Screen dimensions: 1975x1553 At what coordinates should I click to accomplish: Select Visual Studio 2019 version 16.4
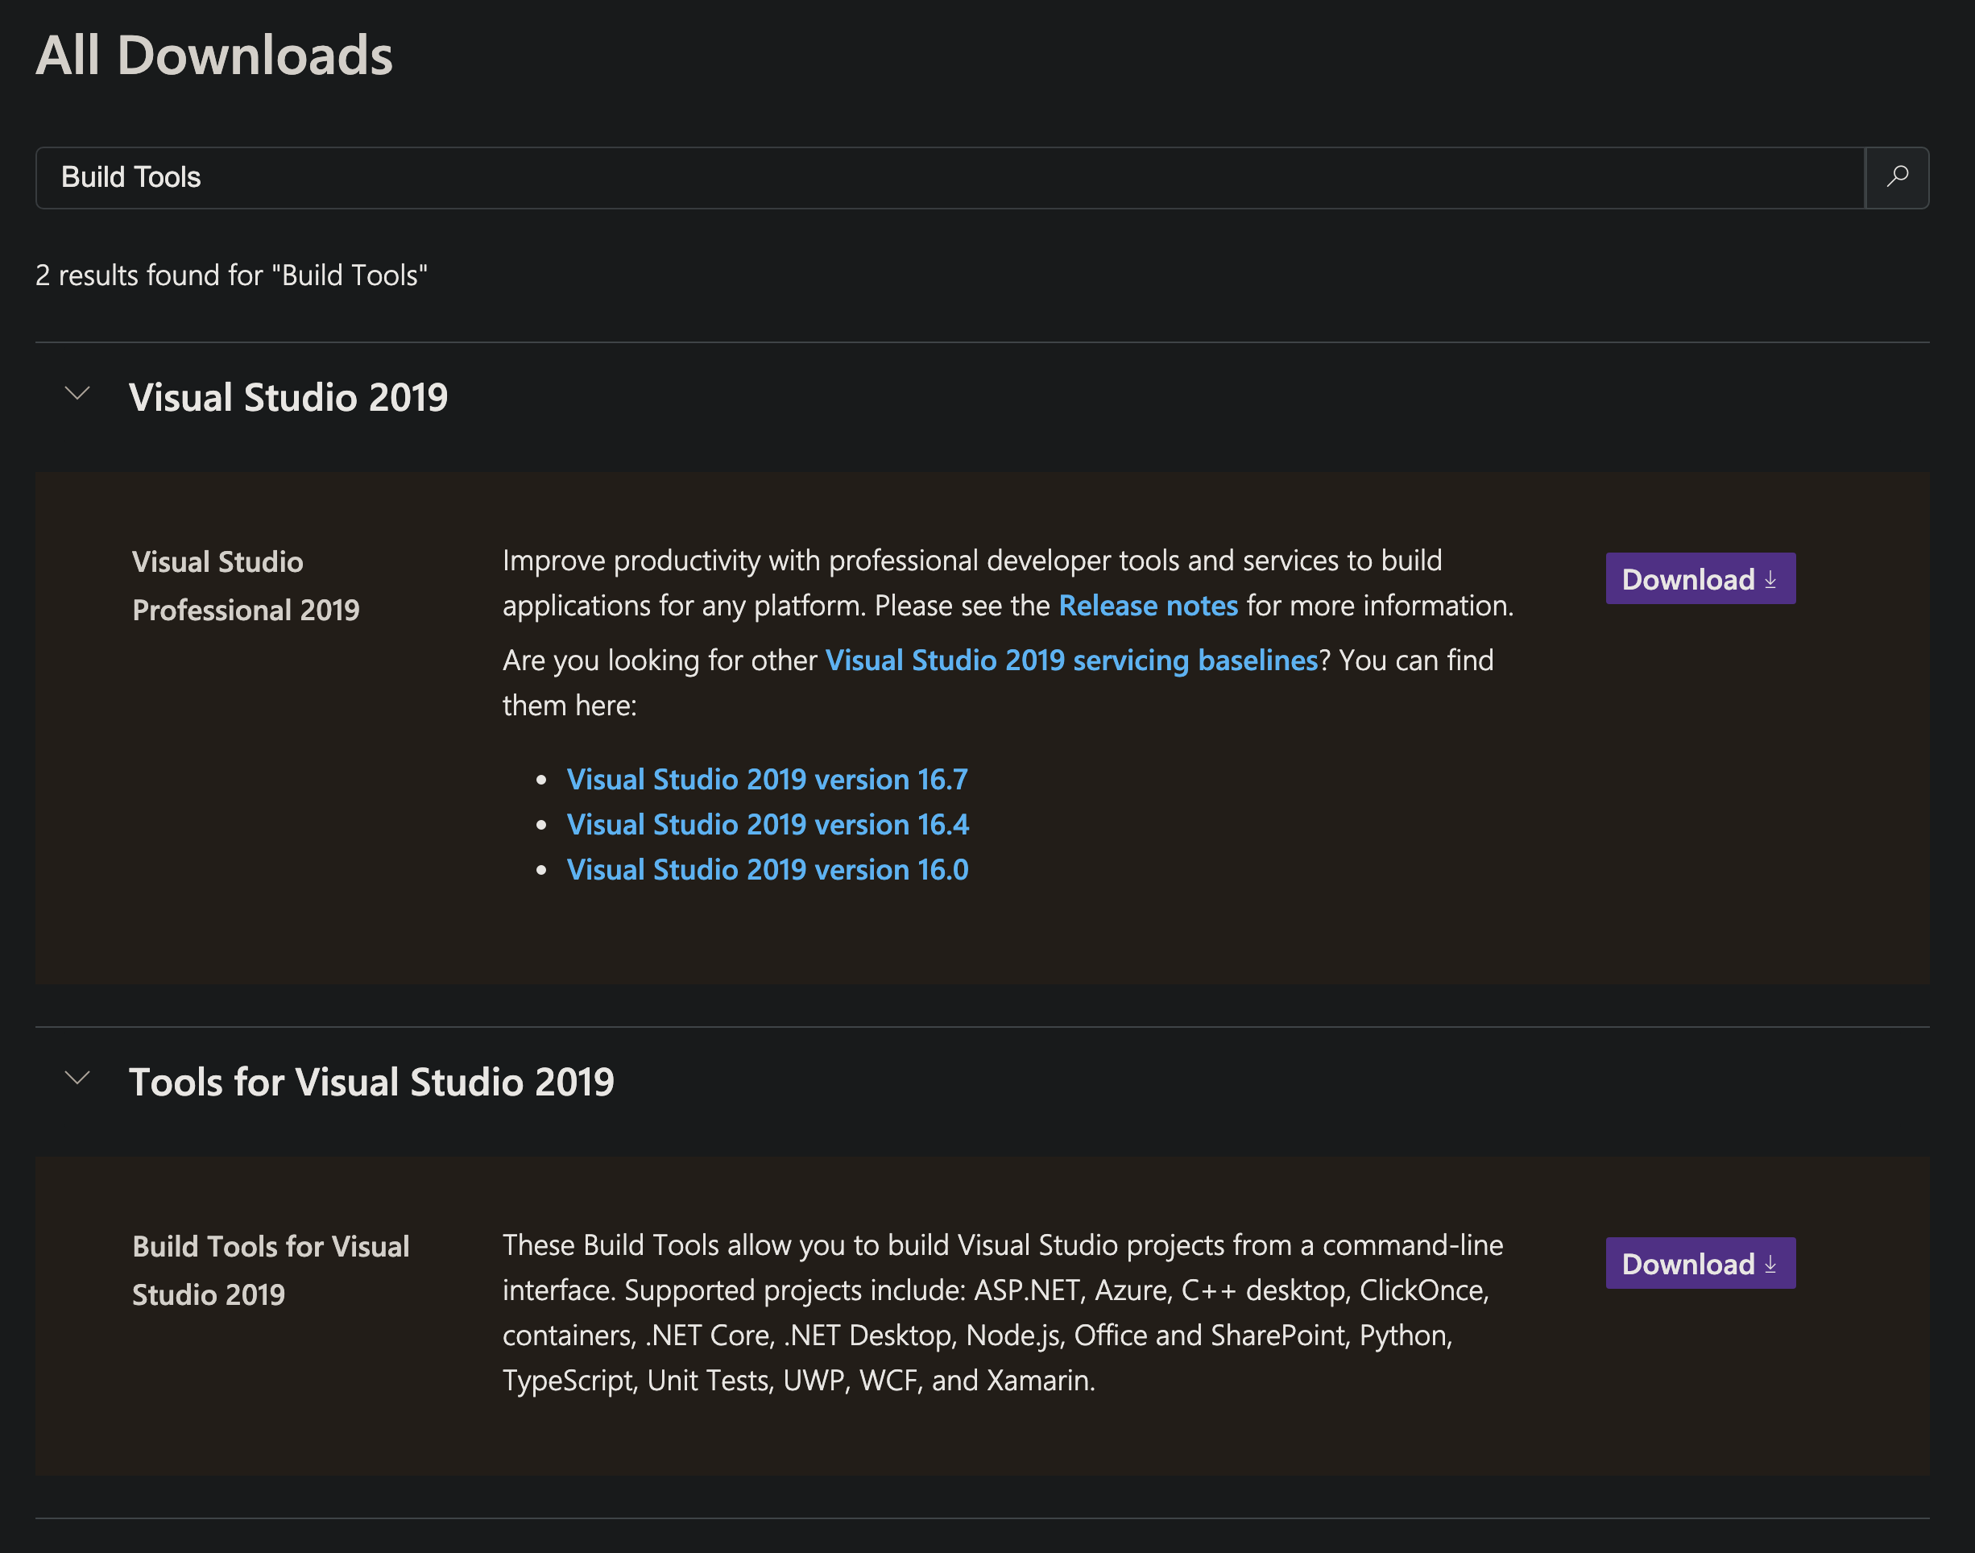pyautogui.click(x=767, y=825)
